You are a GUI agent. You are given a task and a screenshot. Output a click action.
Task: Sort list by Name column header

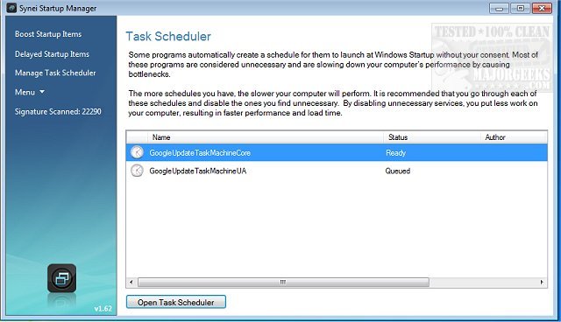click(265, 137)
